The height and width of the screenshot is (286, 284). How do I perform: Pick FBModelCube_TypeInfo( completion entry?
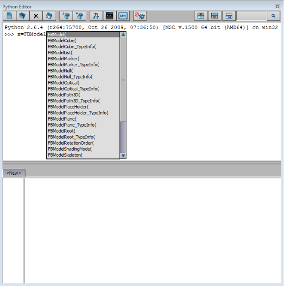(83, 47)
